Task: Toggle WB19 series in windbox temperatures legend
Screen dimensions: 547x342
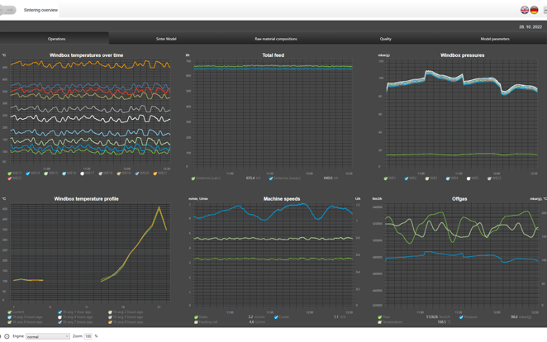Action: point(119,173)
